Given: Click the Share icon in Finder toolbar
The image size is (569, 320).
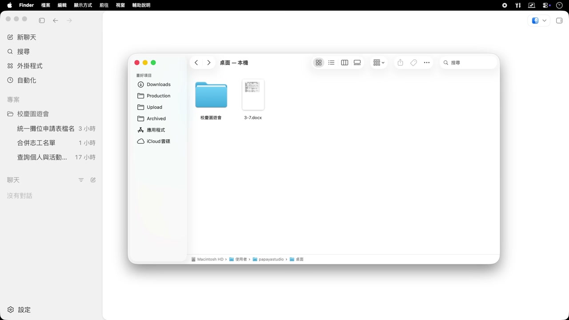Looking at the screenshot, I should [x=400, y=63].
